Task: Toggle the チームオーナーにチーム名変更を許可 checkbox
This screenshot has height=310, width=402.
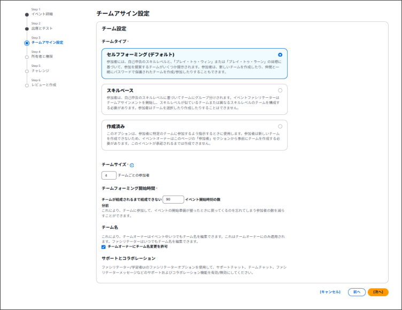Action: (x=104, y=247)
